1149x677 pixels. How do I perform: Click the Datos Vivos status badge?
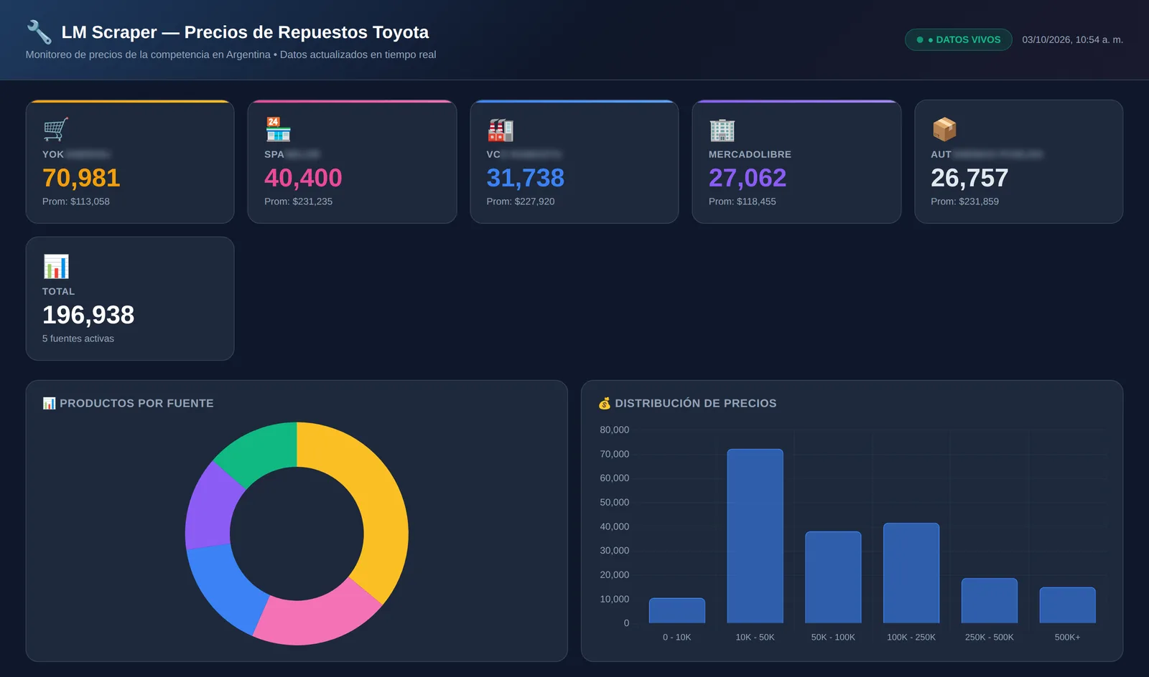[x=959, y=39]
